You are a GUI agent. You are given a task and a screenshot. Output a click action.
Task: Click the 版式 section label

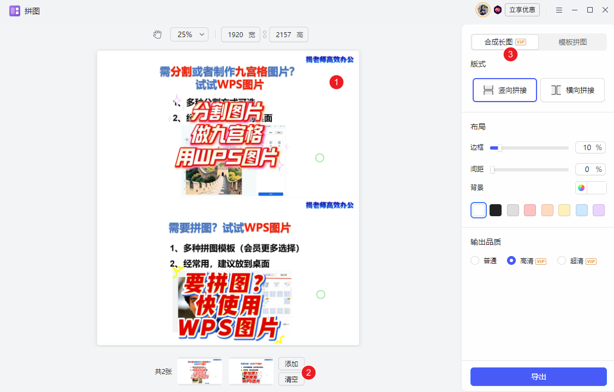478,64
